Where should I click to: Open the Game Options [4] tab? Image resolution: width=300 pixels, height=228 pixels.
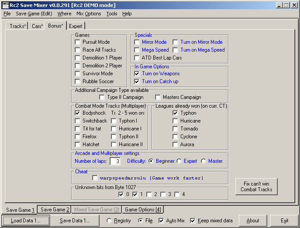143,210
